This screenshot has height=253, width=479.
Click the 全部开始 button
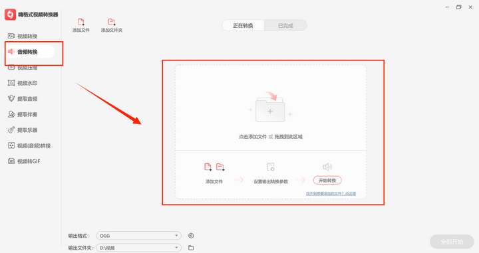[452, 242]
